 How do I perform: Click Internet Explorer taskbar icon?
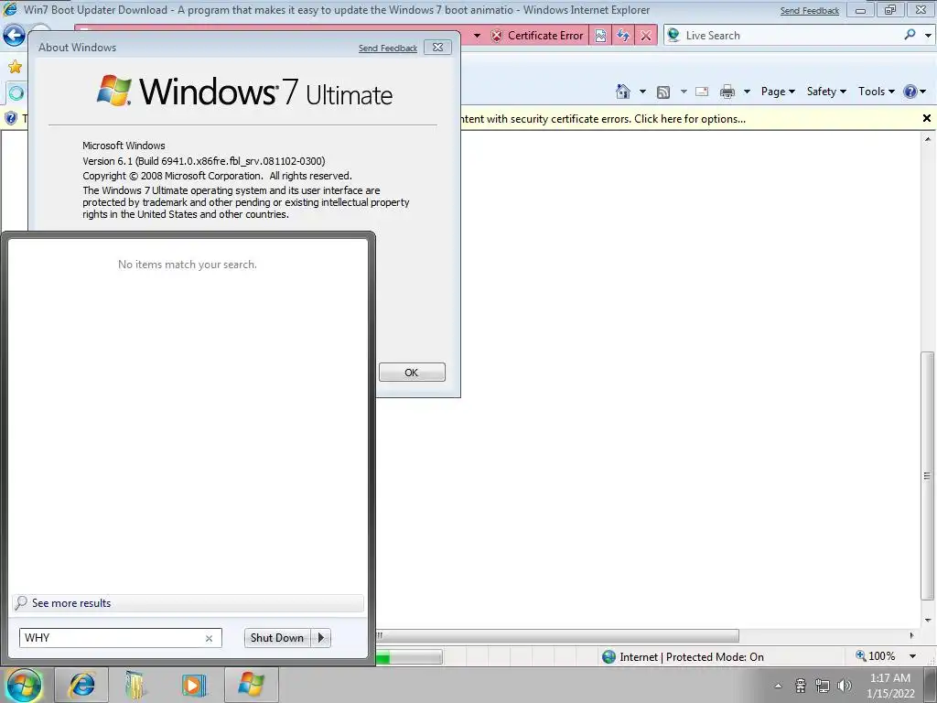[x=81, y=685]
